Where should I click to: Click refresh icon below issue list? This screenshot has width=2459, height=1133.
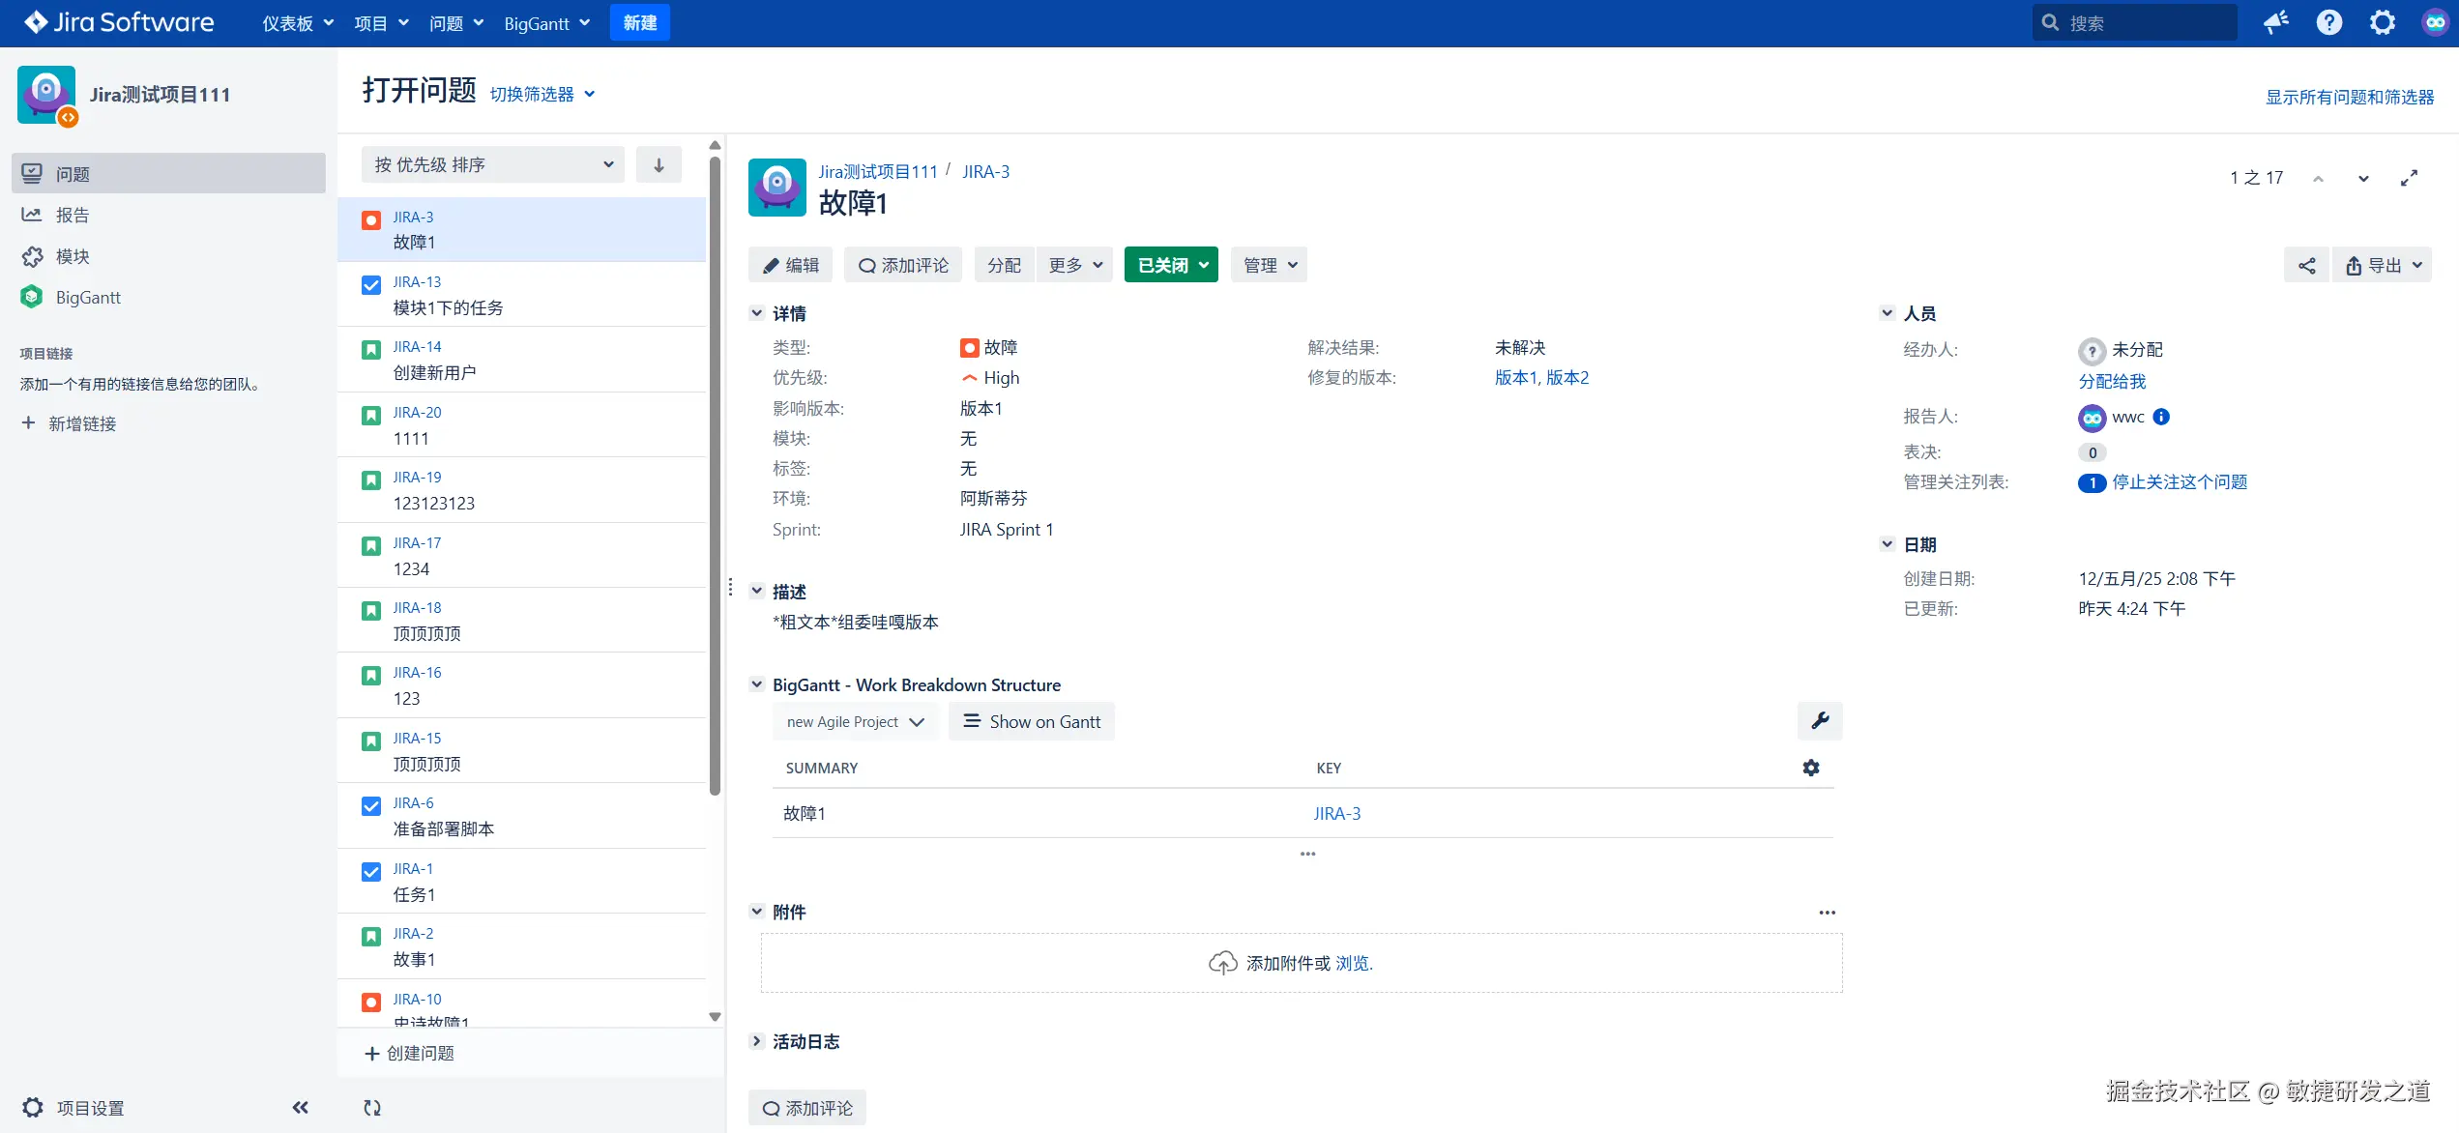(x=372, y=1108)
